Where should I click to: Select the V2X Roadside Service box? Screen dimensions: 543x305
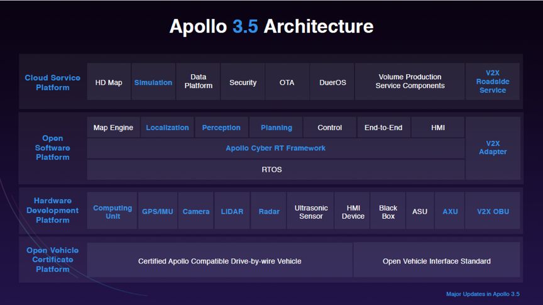pos(493,82)
